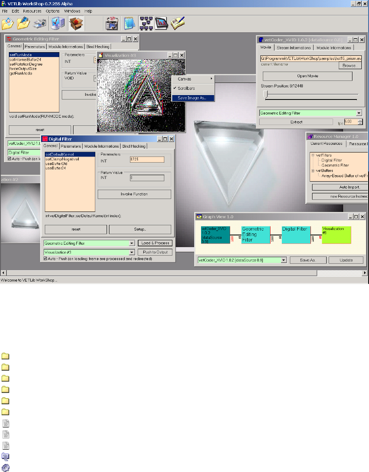369x472 pixels.
Task: Click the current filename path field
Action: pos(311,58)
